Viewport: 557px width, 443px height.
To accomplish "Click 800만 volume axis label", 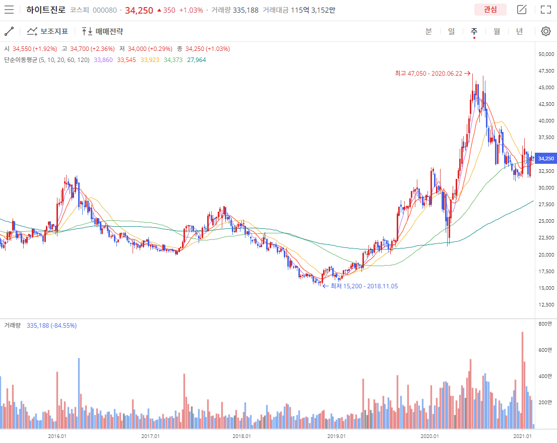I will pyautogui.click(x=545, y=324).
